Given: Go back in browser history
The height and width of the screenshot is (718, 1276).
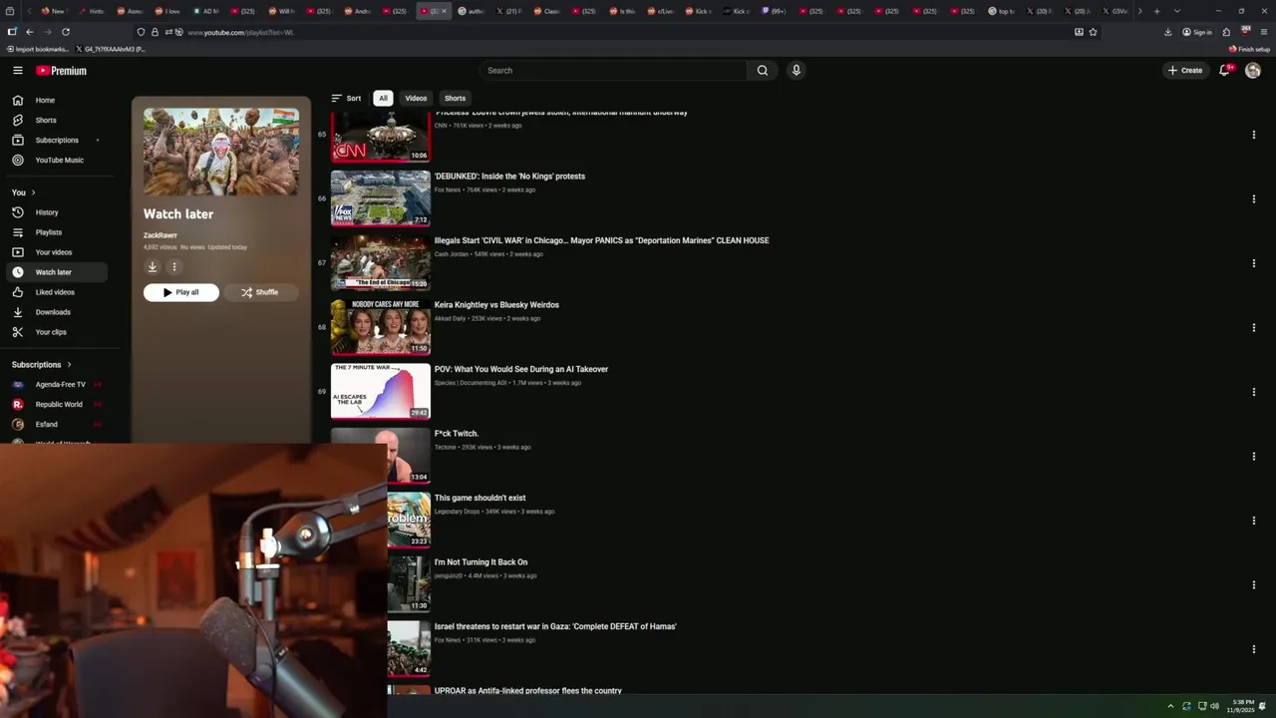Looking at the screenshot, I should coord(29,32).
